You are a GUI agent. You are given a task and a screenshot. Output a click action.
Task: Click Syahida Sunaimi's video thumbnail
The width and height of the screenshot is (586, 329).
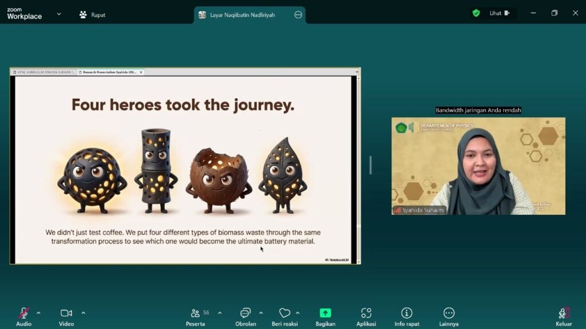click(478, 166)
